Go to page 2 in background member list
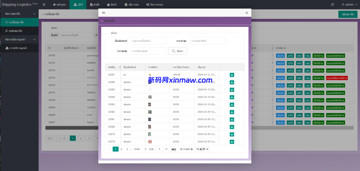 pos(81,138)
